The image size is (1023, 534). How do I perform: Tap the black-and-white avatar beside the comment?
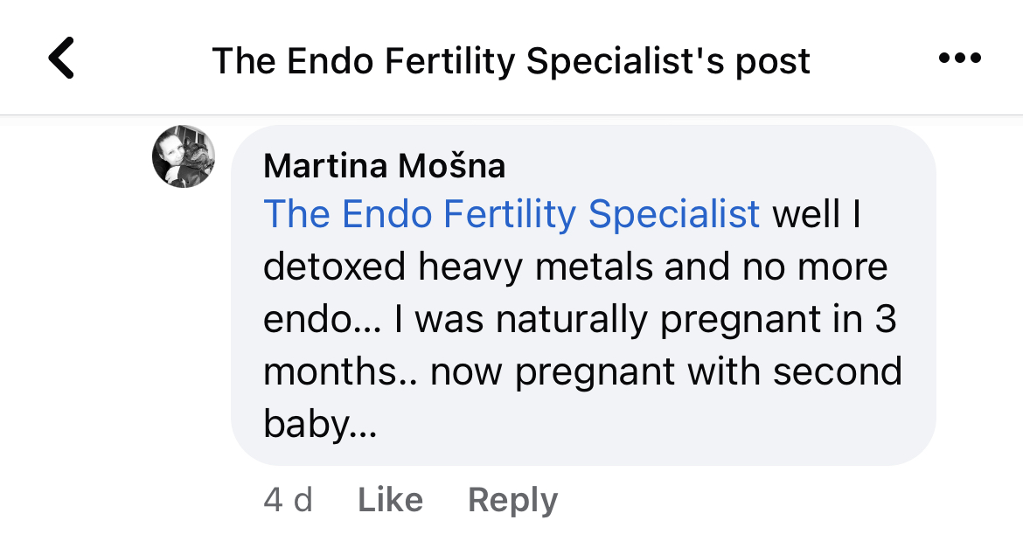[184, 156]
